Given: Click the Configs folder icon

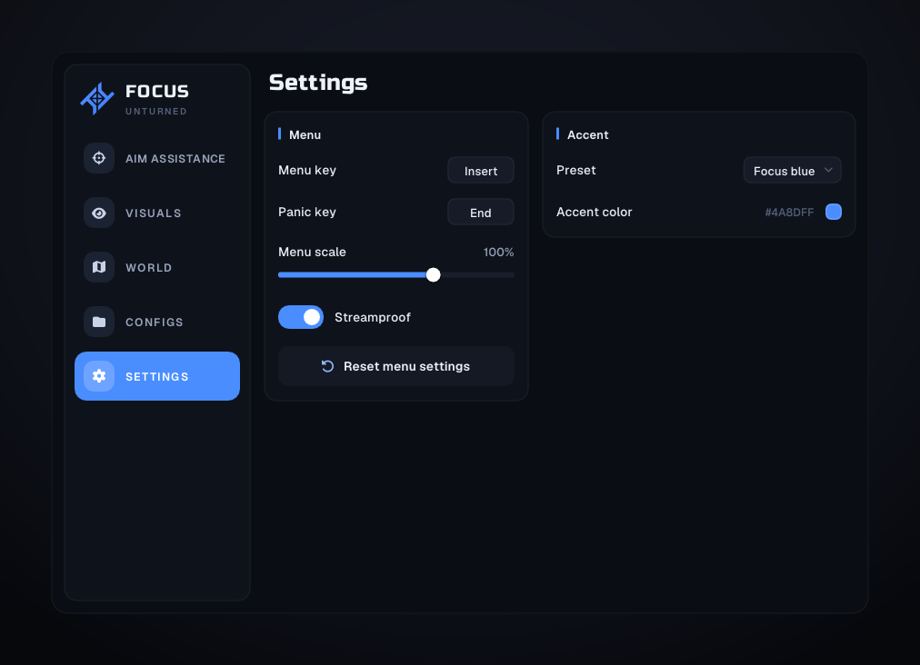Looking at the screenshot, I should pyautogui.click(x=99, y=322).
